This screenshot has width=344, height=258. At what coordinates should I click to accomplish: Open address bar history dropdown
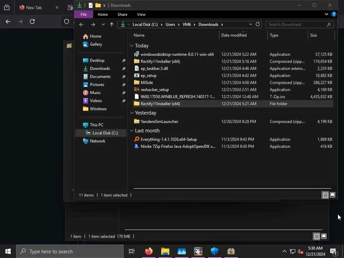pyautogui.click(x=251, y=24)
